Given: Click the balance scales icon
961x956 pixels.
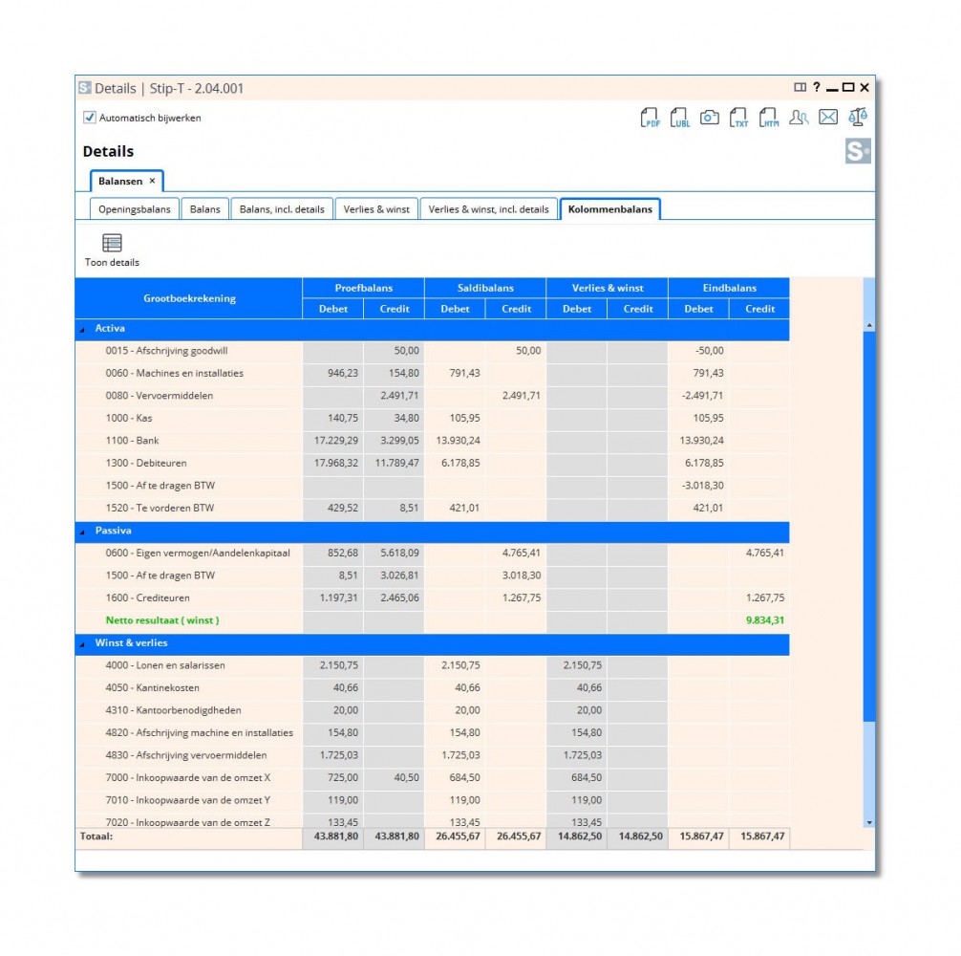Looking at the screenshot, I should (858, 118).
